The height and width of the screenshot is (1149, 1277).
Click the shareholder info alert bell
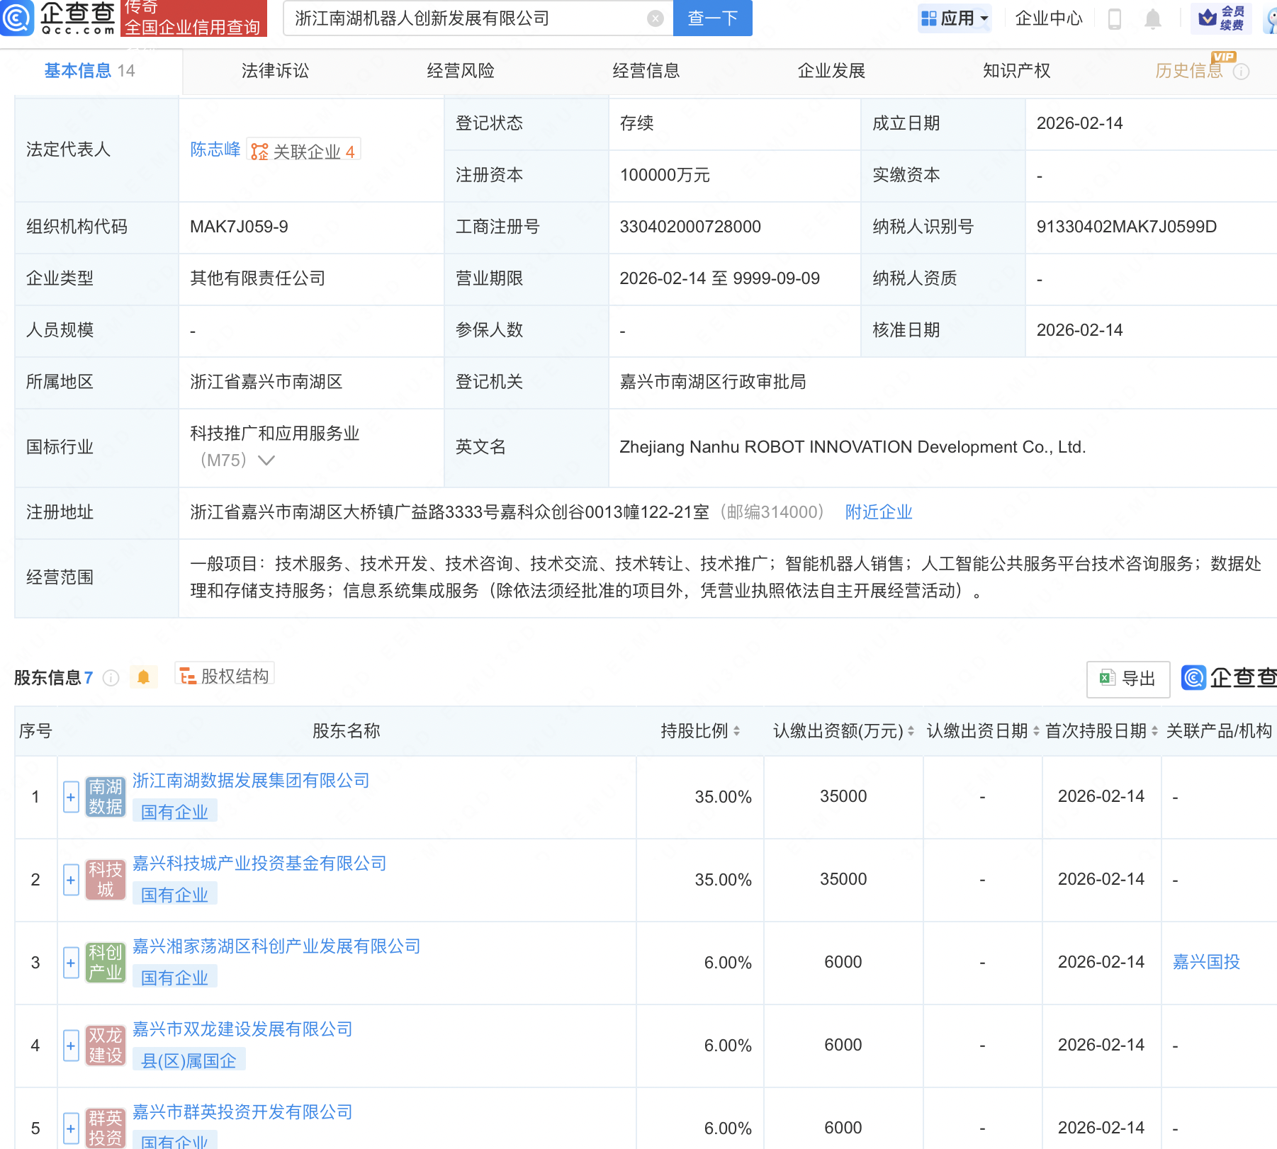click(x=143, y=677)
